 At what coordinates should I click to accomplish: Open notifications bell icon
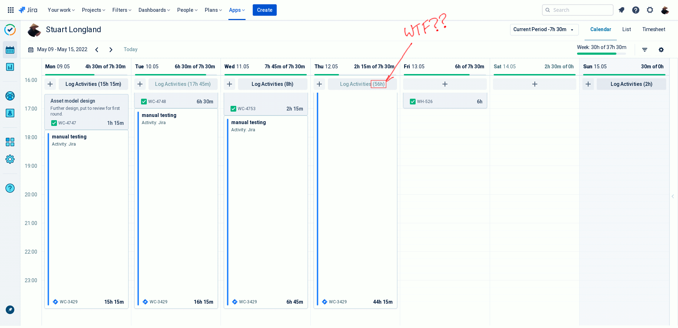[x=621, y=10]
